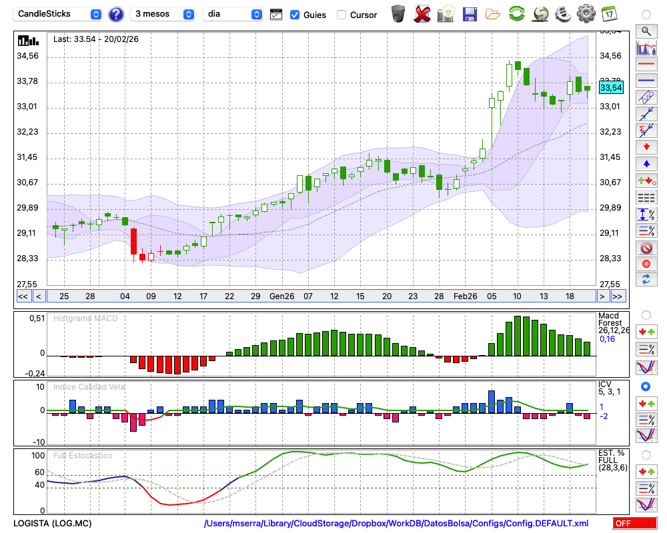Click the green refresh arrows icon
The width and height of the screenshot is (667, 533).
[x=516, y=14]
